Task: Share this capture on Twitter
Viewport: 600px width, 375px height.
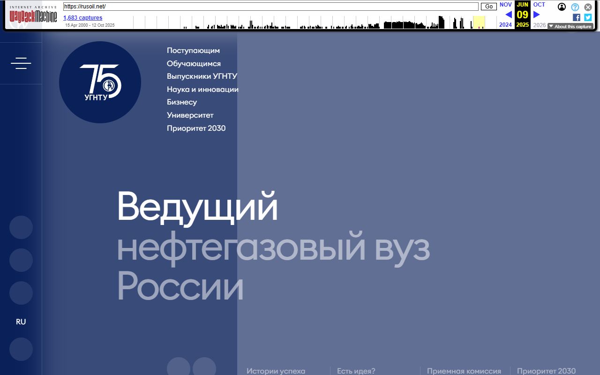Action: click(x=588, y=17)
